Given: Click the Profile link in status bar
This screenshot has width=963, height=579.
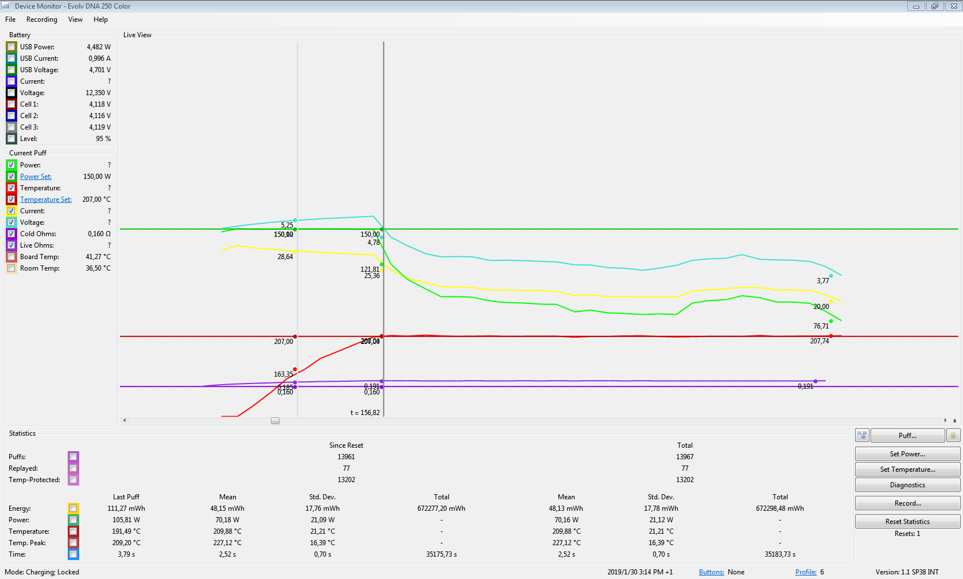Looking at the screenshot, I should (x=805, y=572).
